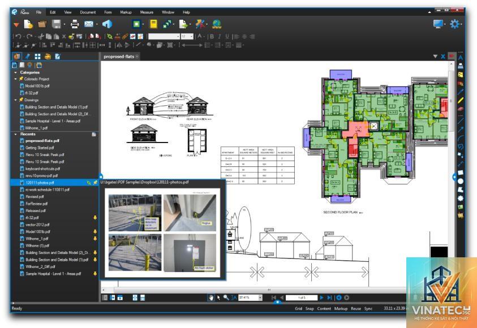Collapse the Colorado Project category
Image resolution: width=477 pixels, height=328 pixels.
click(15, 79)
